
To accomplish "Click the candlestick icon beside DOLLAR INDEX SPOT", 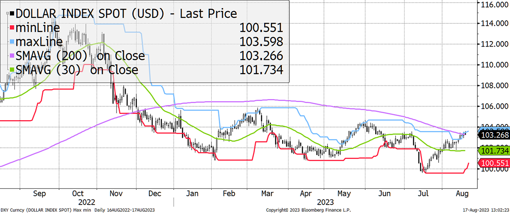I will (x=9, y=14).
